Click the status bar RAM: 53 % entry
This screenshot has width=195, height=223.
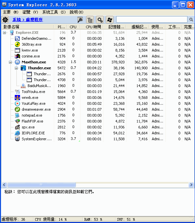click(x=93, y=219)
